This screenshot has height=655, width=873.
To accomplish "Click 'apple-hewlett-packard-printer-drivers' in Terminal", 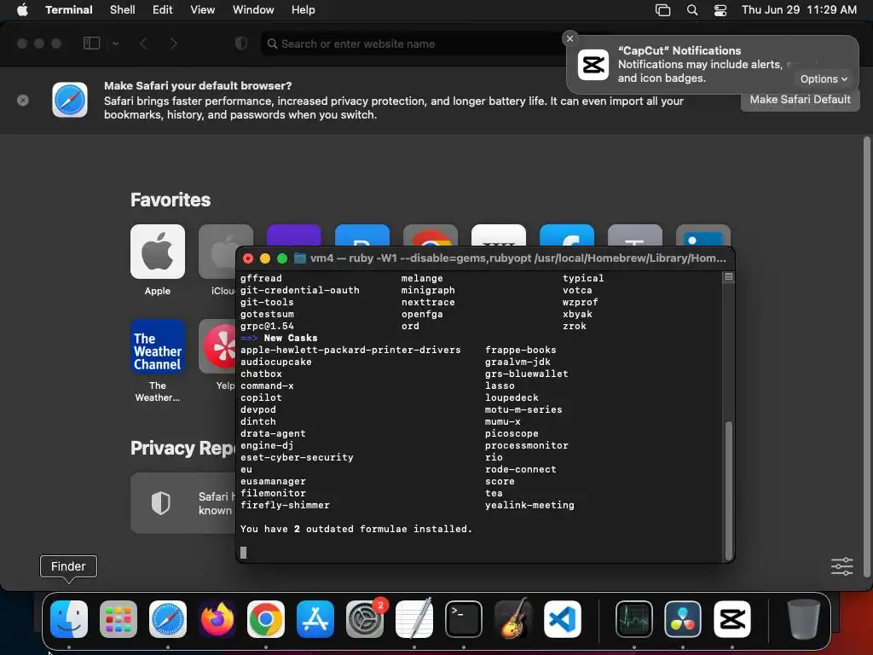I will pos(350,350).
